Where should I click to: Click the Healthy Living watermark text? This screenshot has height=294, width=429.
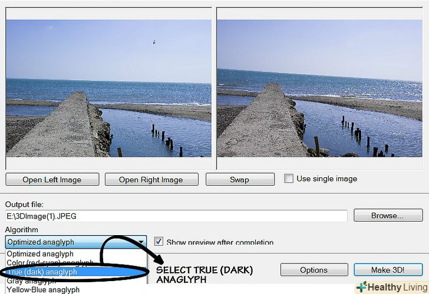click(x=398, y=288)
